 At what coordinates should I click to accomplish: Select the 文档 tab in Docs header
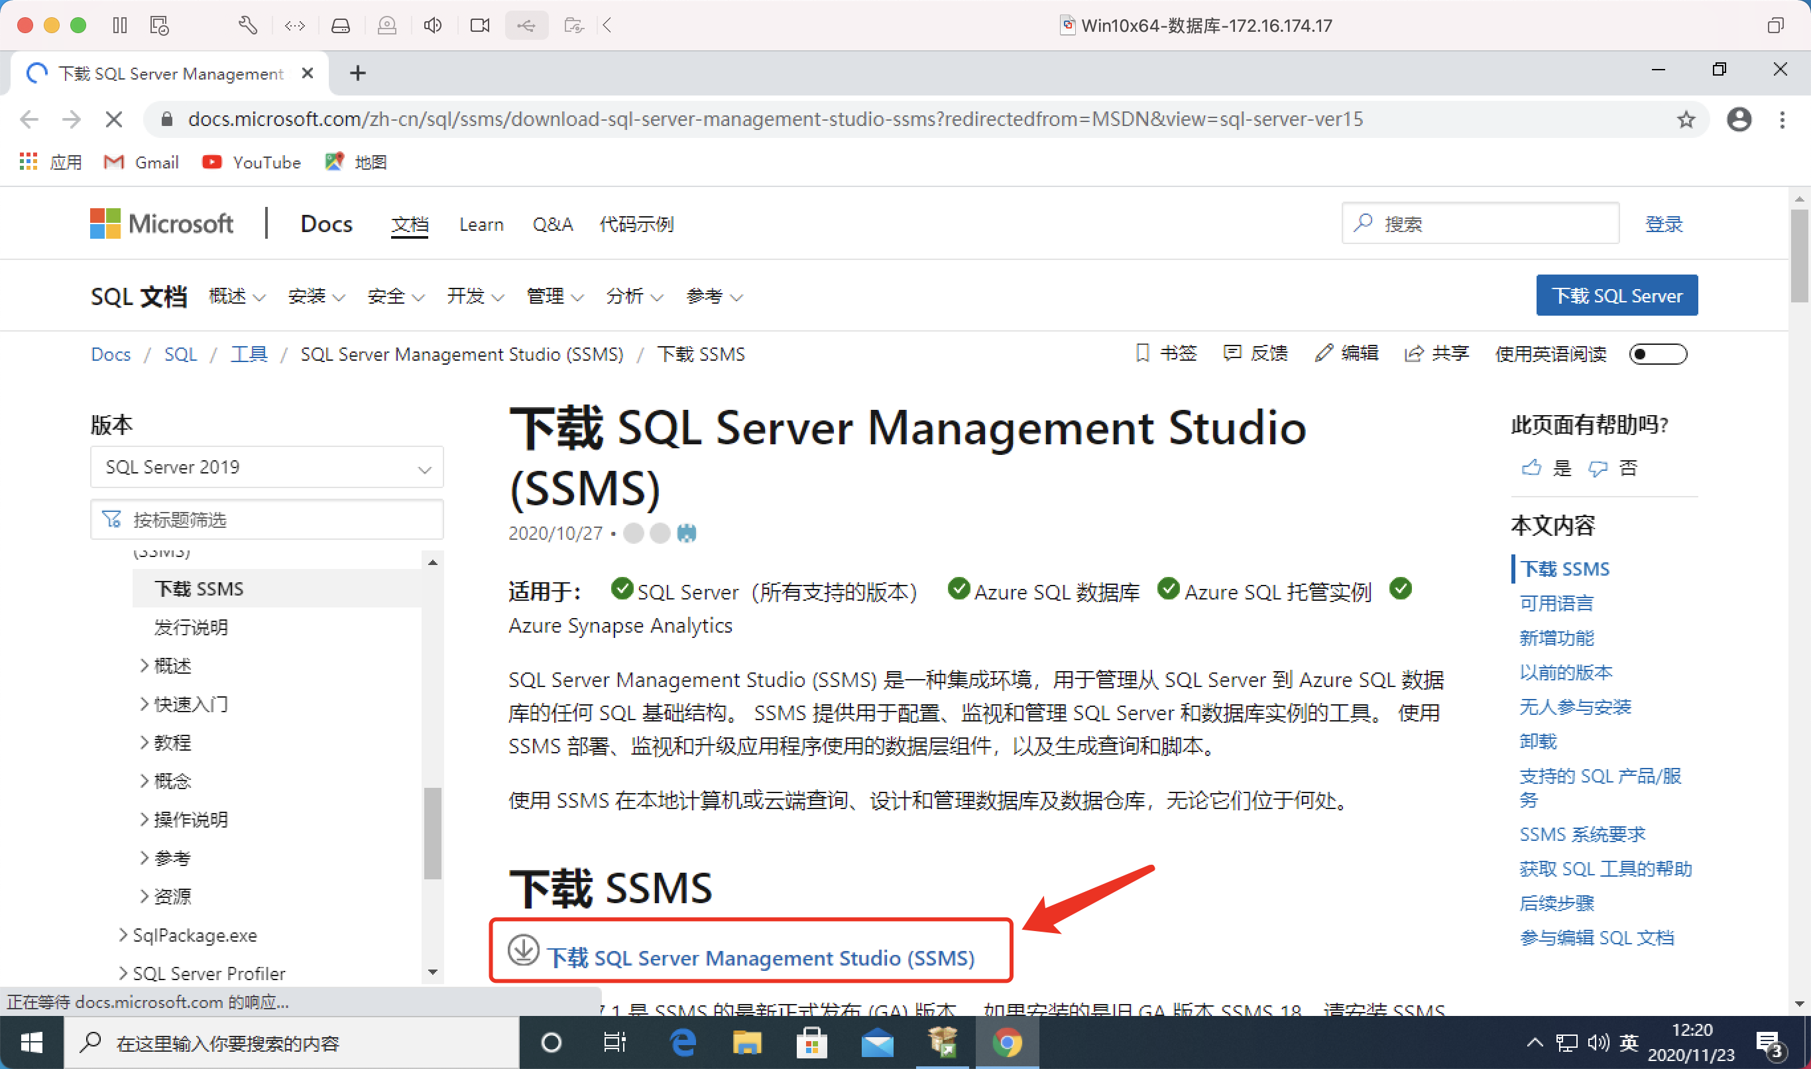410,224
